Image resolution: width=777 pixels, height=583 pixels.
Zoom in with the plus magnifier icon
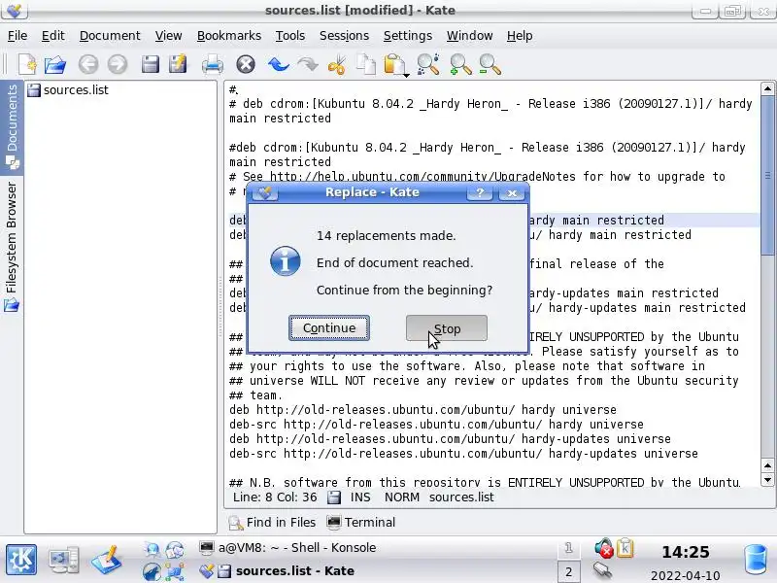point(460,64)
